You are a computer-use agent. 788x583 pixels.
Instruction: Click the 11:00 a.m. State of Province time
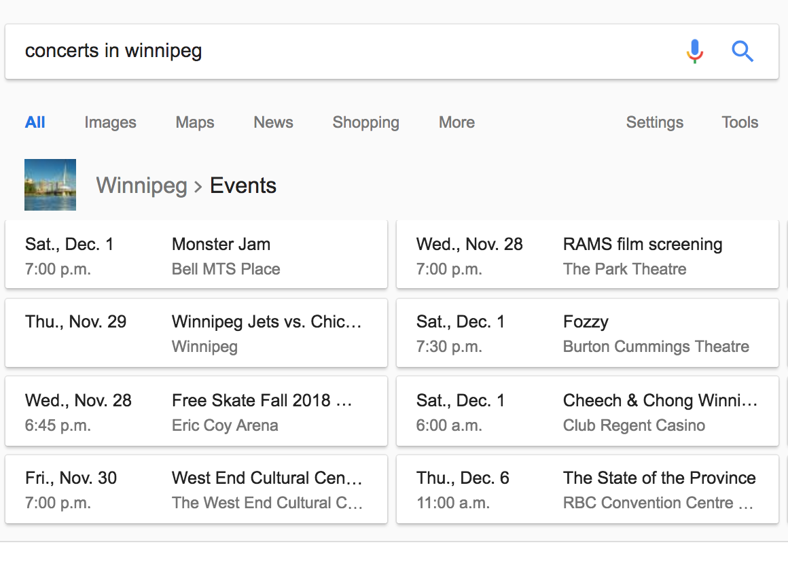(x=453, y=503)
